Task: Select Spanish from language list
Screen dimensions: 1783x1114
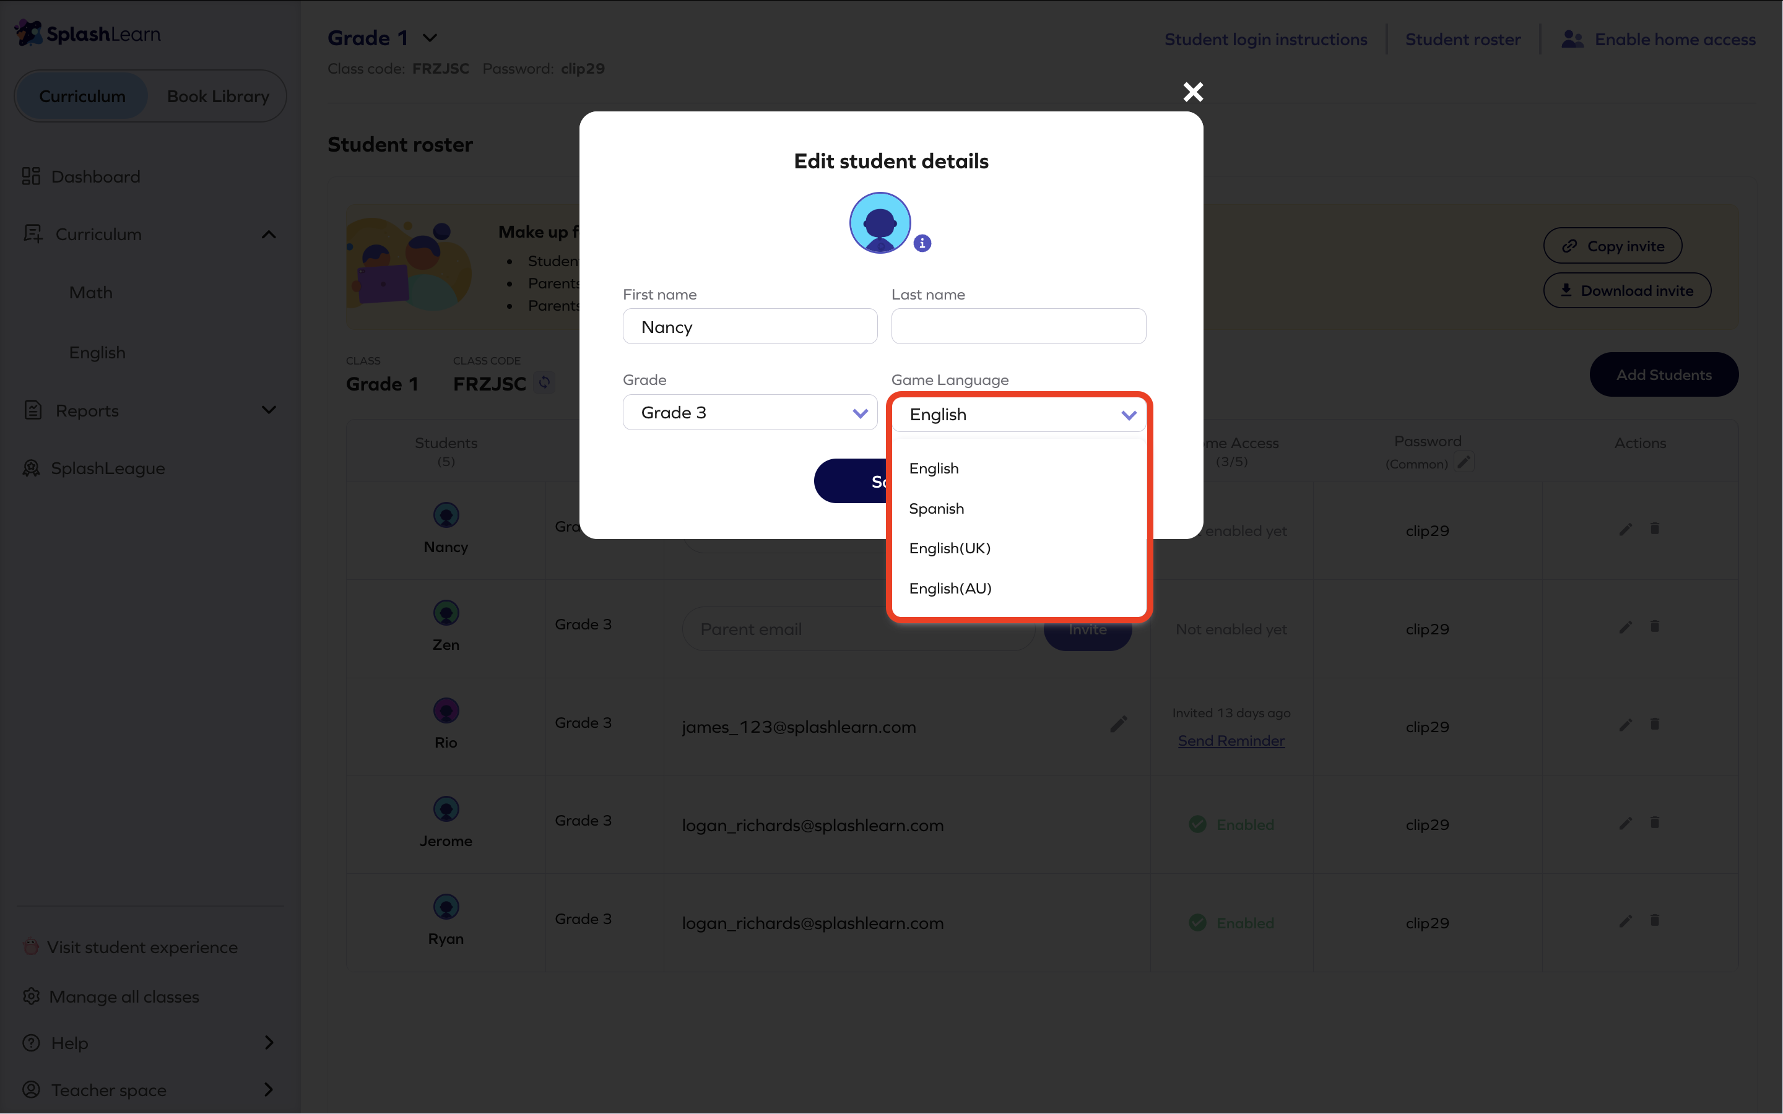Action: tap(937, 508)
